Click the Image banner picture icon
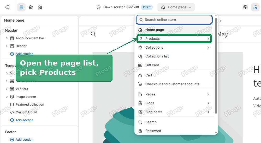 [x=12, y=97]
